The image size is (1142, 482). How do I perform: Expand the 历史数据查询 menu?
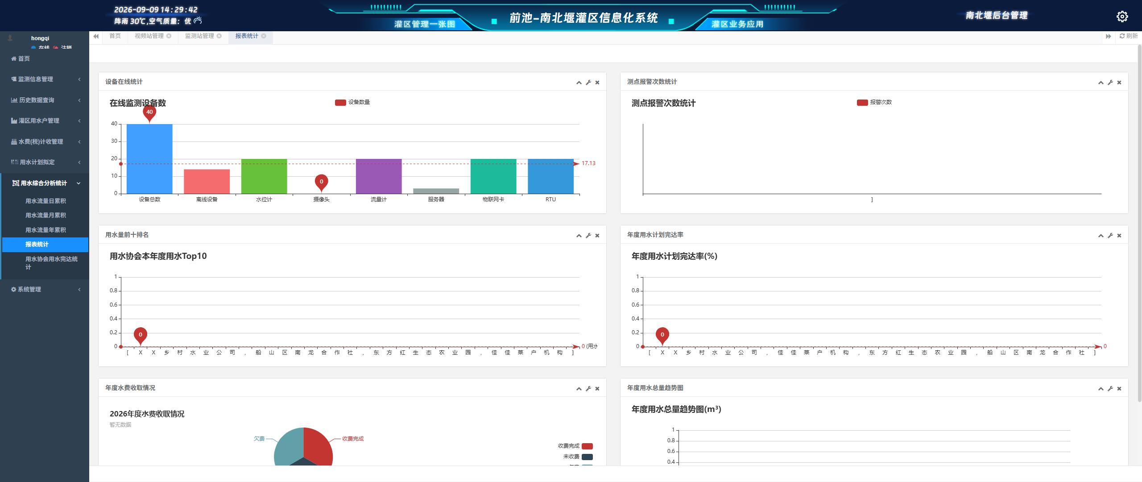[45, 100]
